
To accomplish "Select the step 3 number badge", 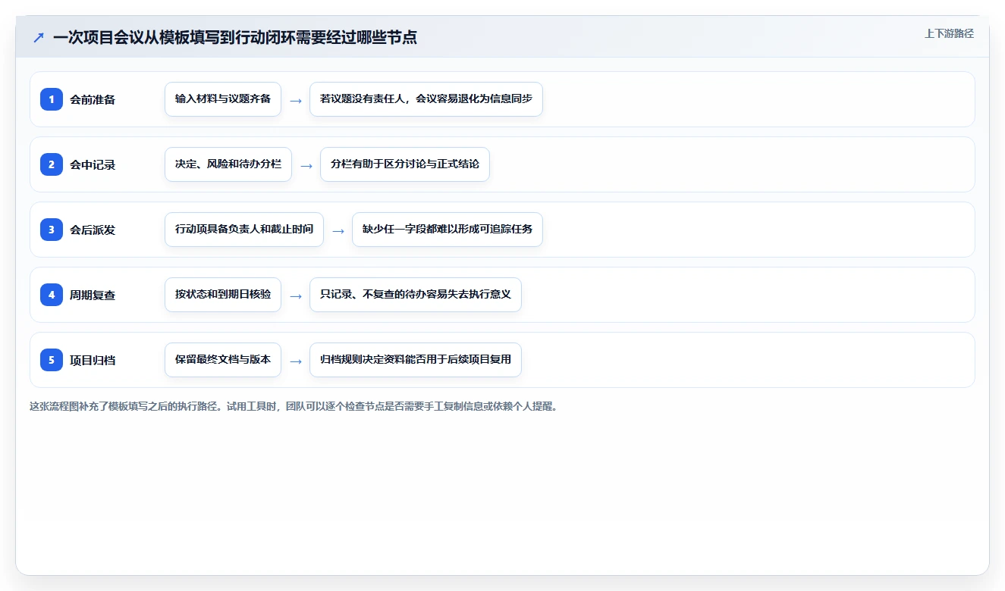I will (x=52, y=230).
